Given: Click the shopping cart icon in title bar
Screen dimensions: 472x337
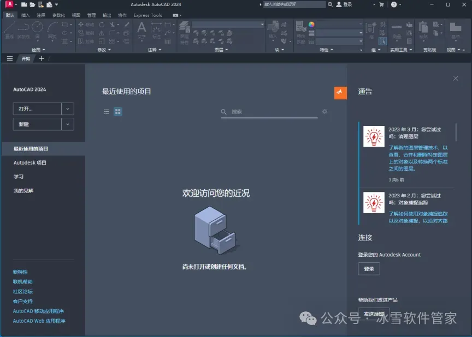Looking at the screenshot, I should (x=381, y=4).
